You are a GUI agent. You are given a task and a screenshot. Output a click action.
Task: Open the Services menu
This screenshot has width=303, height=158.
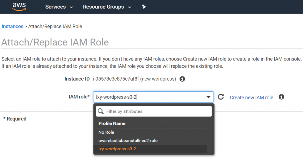(59, 7)
